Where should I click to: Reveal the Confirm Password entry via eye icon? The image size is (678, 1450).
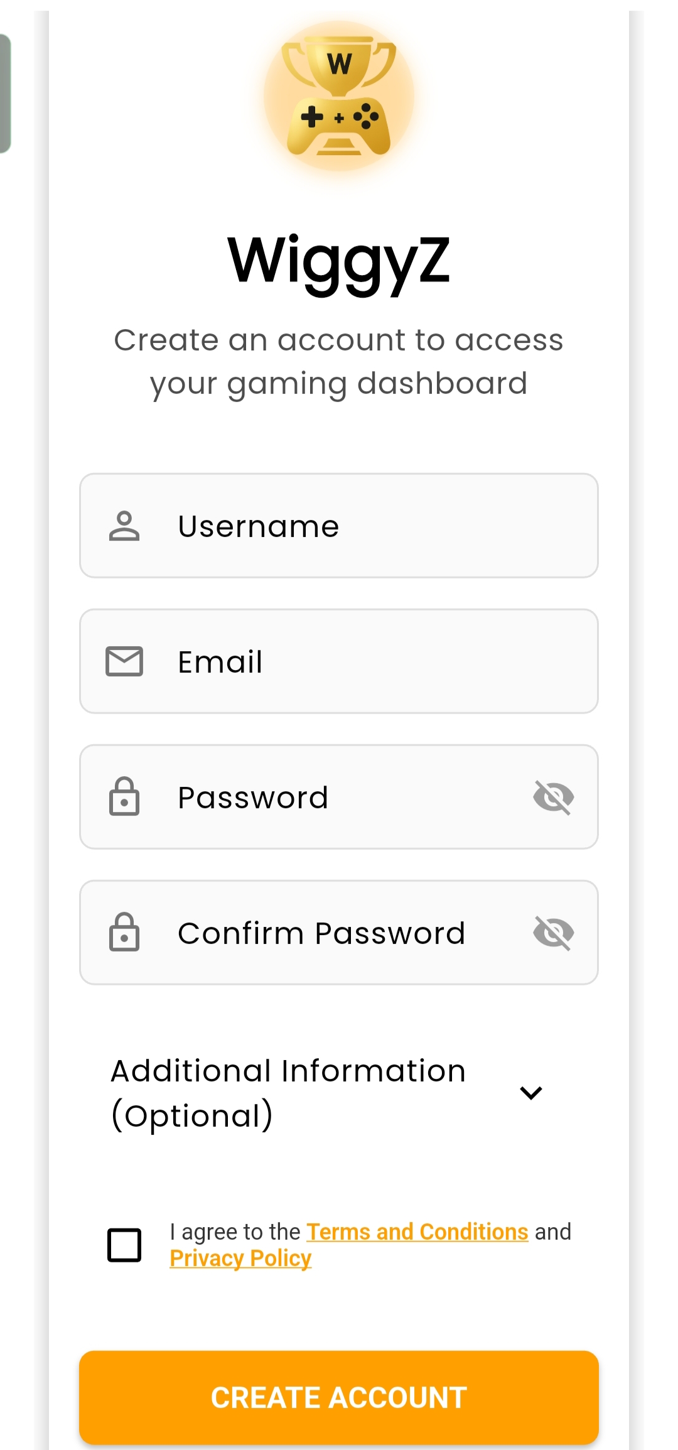click(x=553, y=933)
